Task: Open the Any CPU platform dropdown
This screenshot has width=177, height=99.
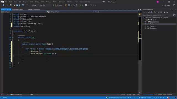Action: 45,5
